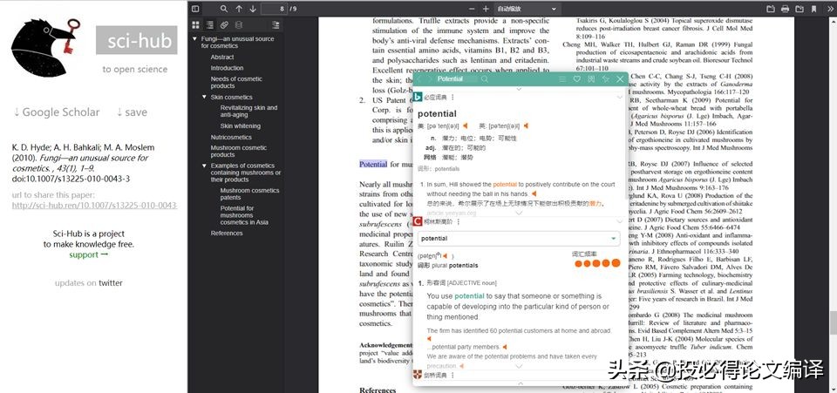
Task: Show document outline view in the sidebar
Action: point(210,24)
